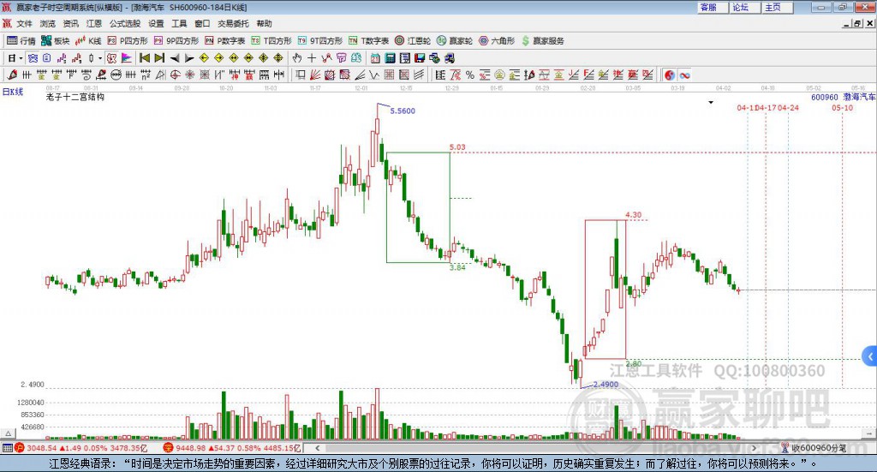Open the 资讯 menu

click(70, 23)
